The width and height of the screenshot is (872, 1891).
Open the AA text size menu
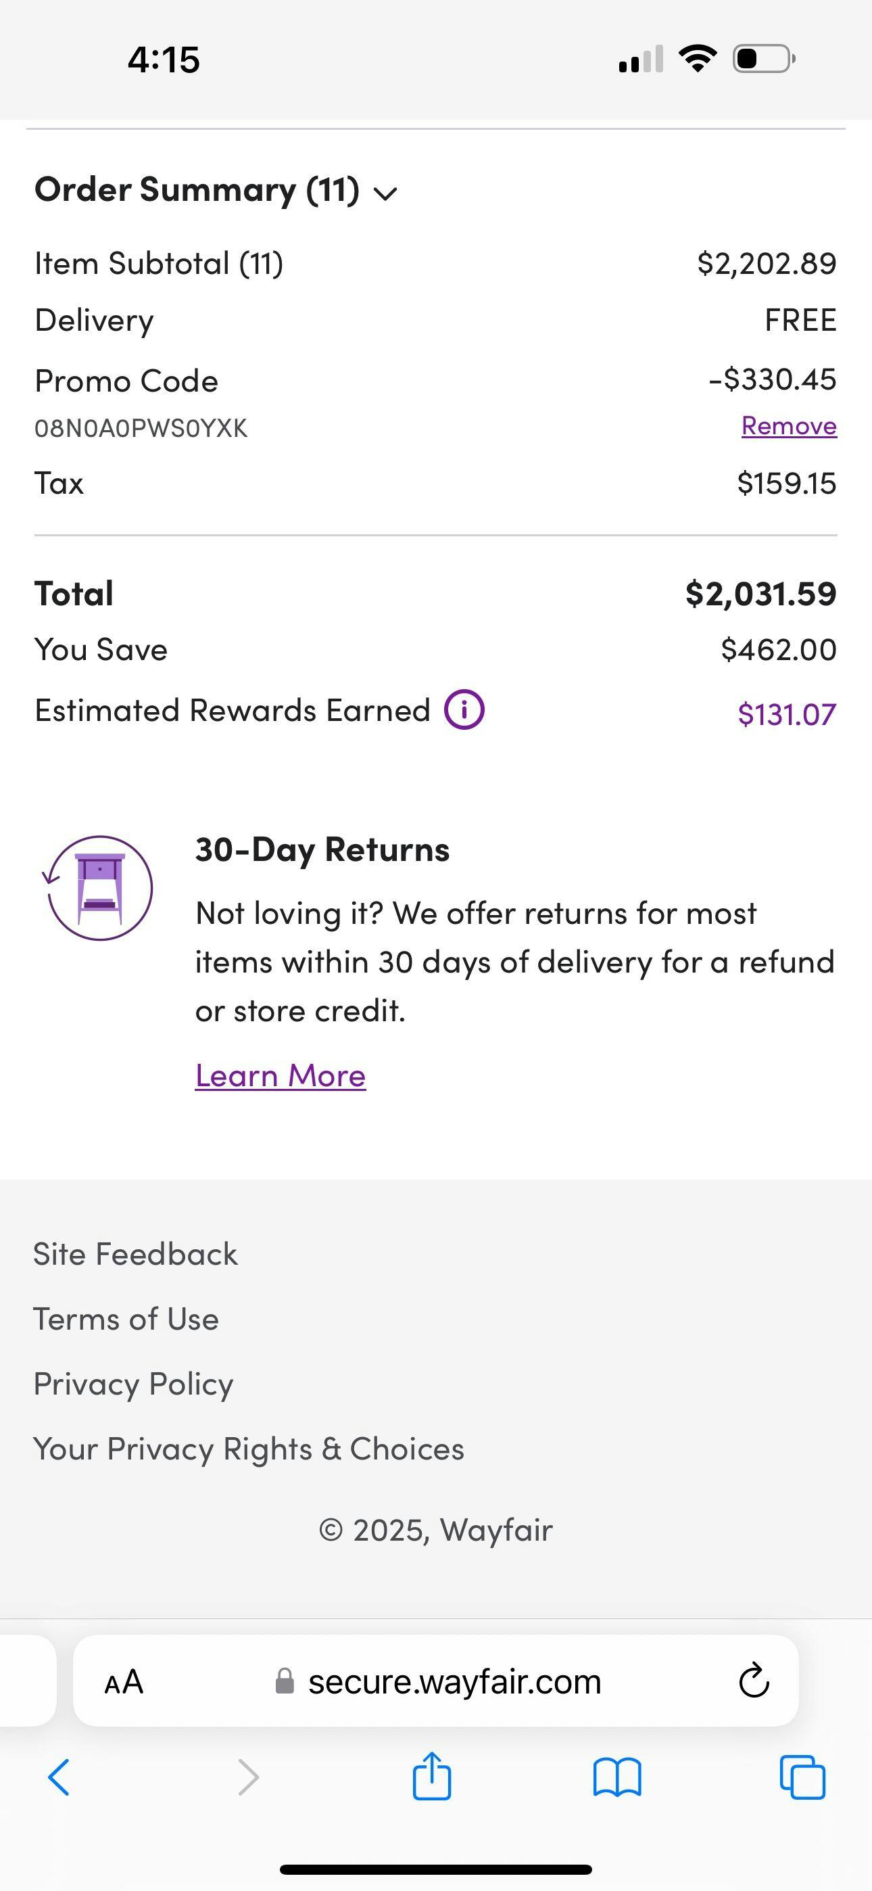(x=123, y=1682)
